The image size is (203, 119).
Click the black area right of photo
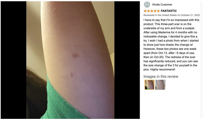[127, 60]
